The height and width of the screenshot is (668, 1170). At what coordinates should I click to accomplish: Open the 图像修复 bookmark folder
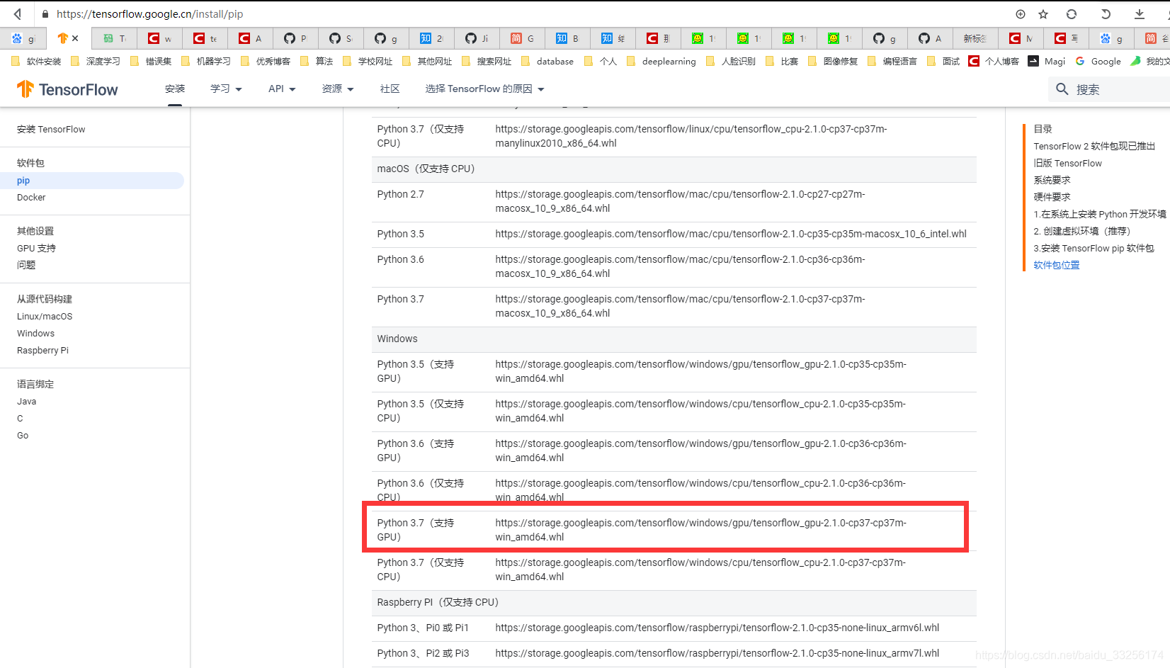833,62
